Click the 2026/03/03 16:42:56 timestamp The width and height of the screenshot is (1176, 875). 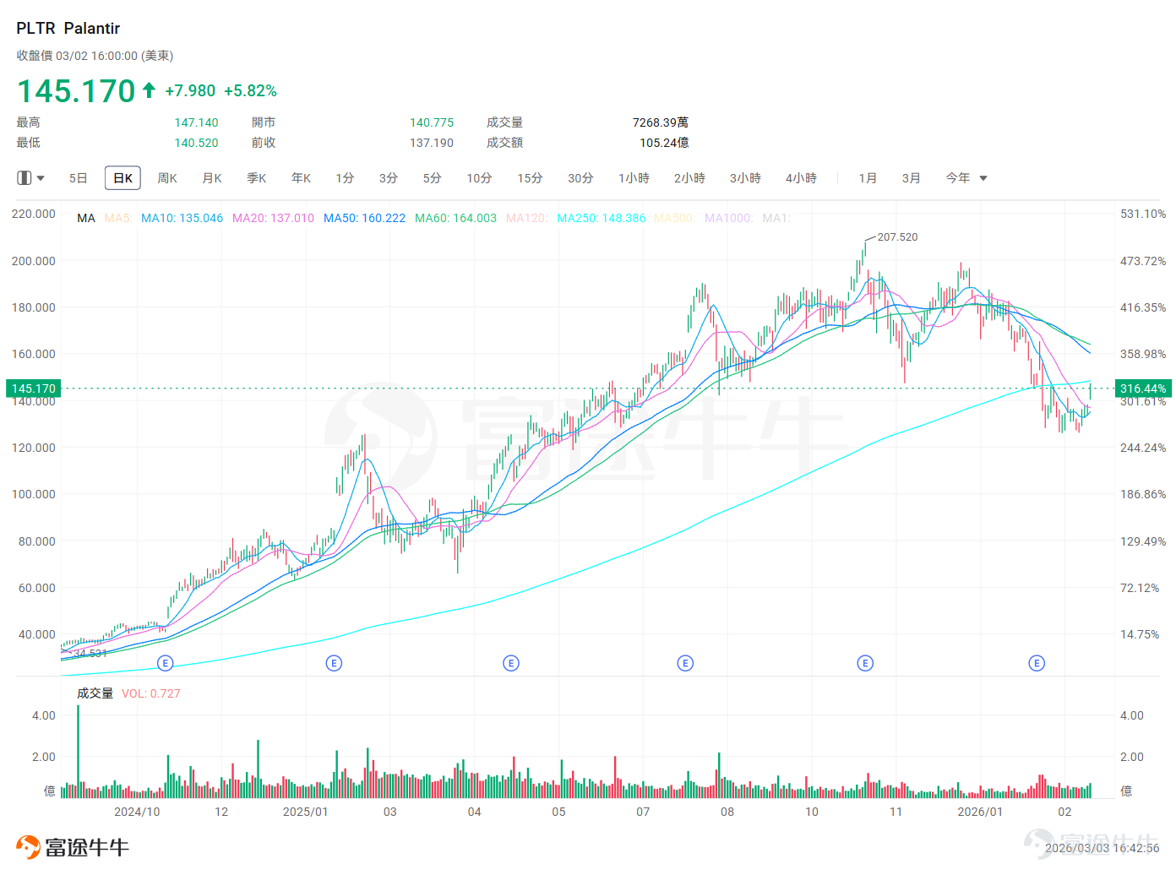point(1102,848)
